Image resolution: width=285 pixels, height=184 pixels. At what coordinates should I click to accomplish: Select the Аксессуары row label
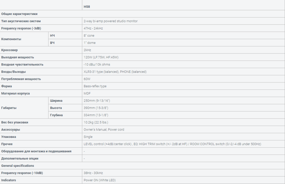point(11,130)
